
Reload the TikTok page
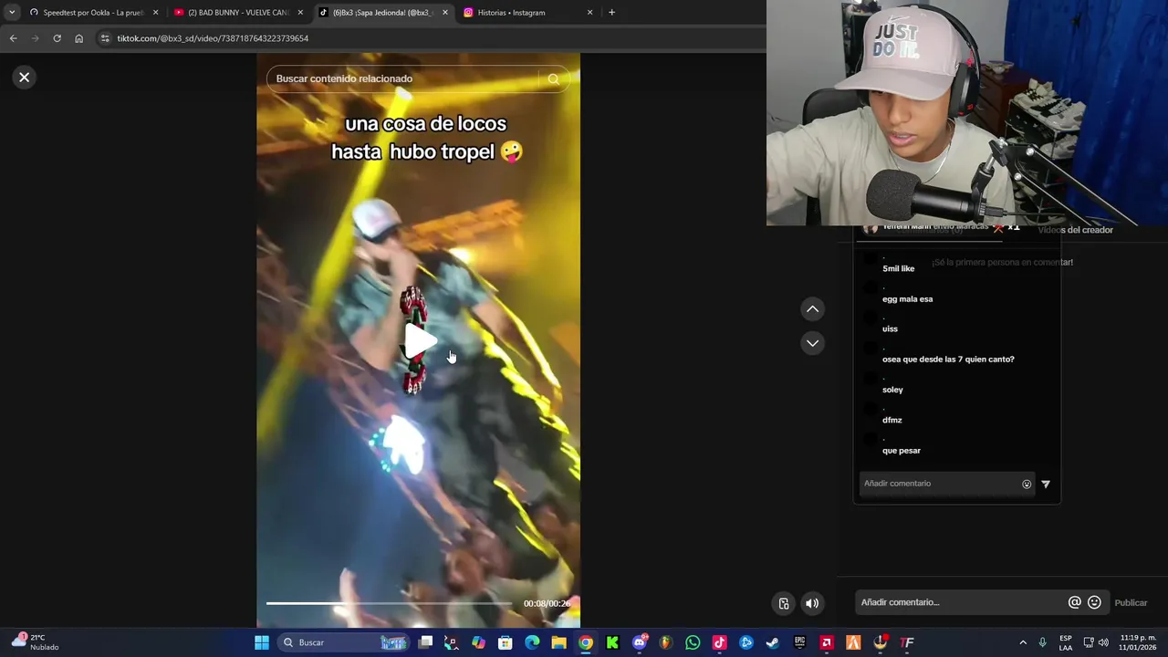point(57,38)
